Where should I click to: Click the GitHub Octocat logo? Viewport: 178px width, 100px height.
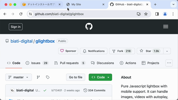pos(89,27)
